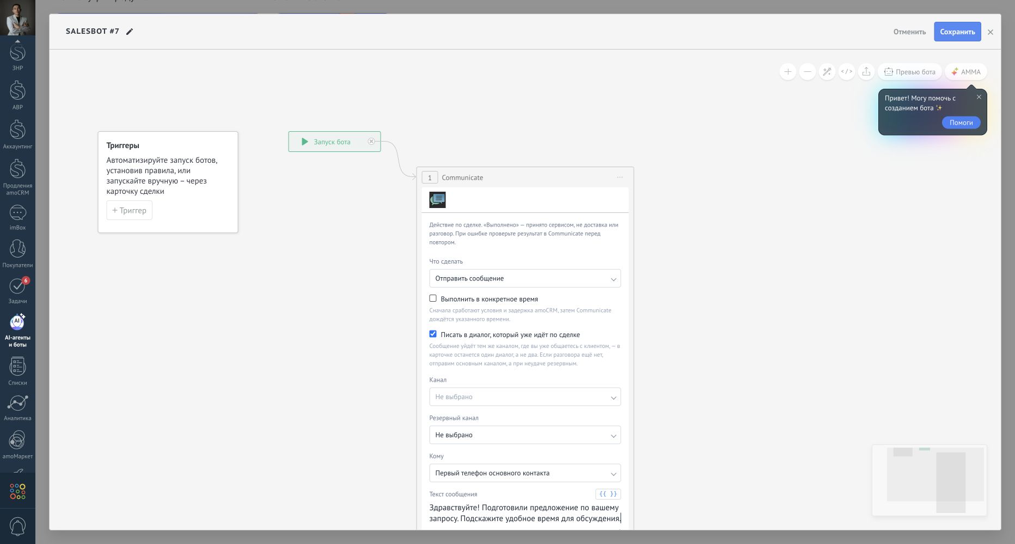Edit bot name with pencil icon
1015x544 pixels.
pyautogui.click(x=130, y=32)
